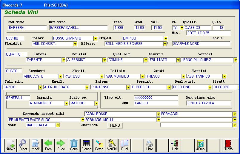
Task: Click the Strutt. DI CORPO field
Action: pos(225,87)
